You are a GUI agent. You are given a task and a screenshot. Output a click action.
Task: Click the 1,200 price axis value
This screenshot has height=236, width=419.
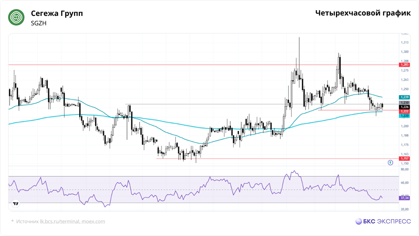click(x=405, y=126)
